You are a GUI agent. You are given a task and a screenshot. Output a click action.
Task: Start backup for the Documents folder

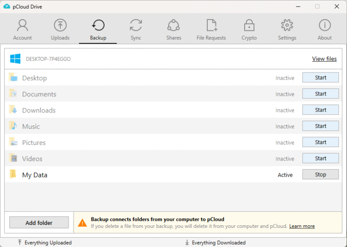(321, 94)
